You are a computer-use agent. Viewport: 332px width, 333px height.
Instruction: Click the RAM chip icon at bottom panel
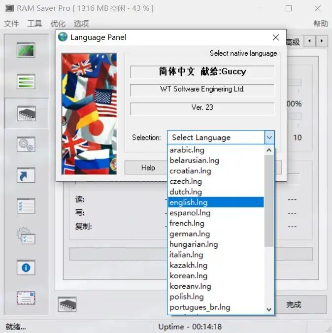[67, 304]
